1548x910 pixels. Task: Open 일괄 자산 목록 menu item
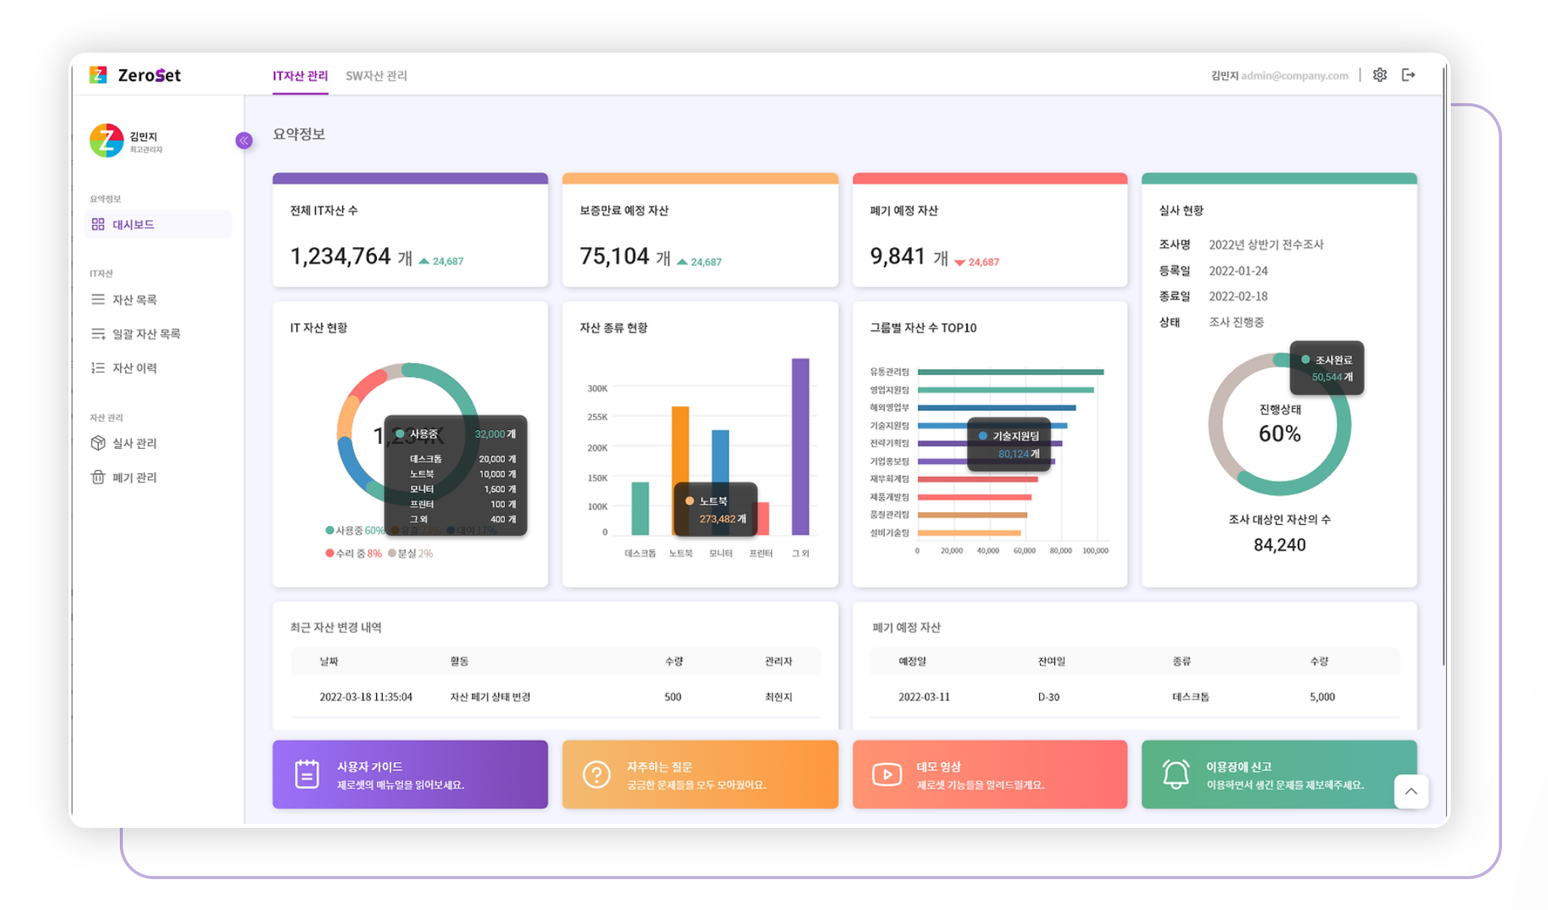coord(146,334)
